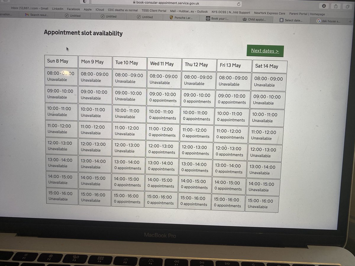This screenshot has width=355, height=266.
Task: Open the NewYork Express Care bookmark
Action: pyautogui.click(x=270, y=13)
